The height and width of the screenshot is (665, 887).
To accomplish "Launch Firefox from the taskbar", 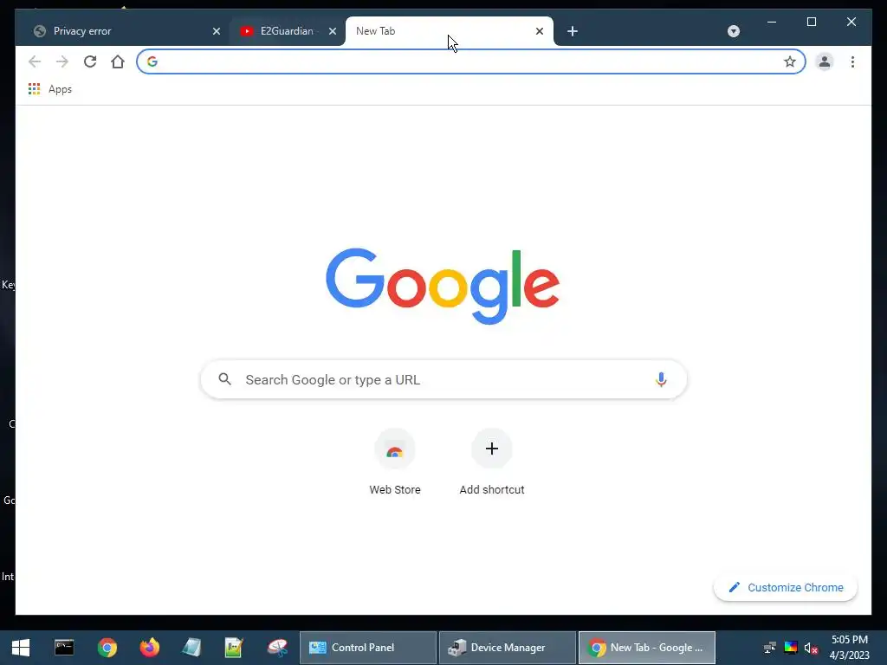I will (150, 648).
